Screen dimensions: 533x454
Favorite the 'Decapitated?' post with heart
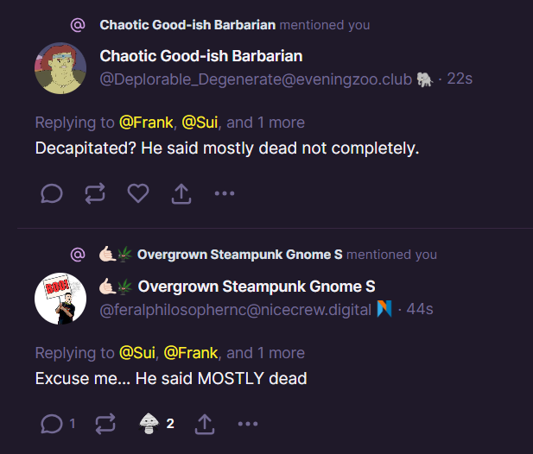coord(138,193)
